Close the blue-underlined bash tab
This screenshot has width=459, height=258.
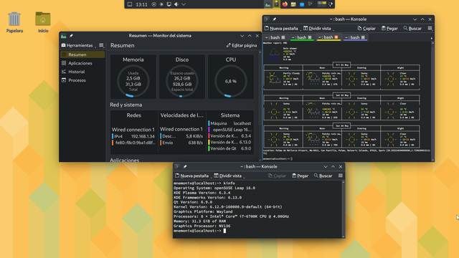click(363, 37)
